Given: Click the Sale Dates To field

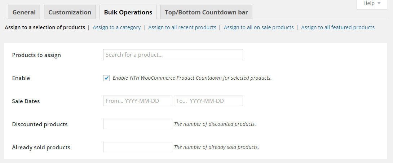Looking at the screenshot, I should 208,101.
